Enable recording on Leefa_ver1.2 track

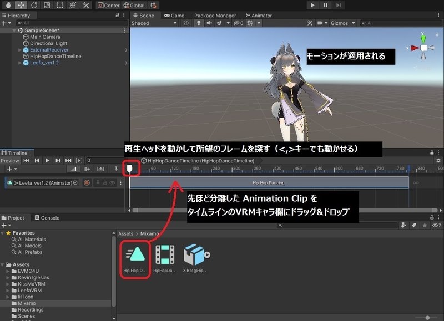click(87, 183)
